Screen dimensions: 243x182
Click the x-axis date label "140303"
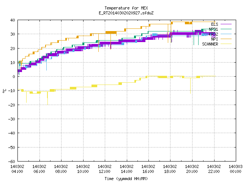[x=235, y=166]
